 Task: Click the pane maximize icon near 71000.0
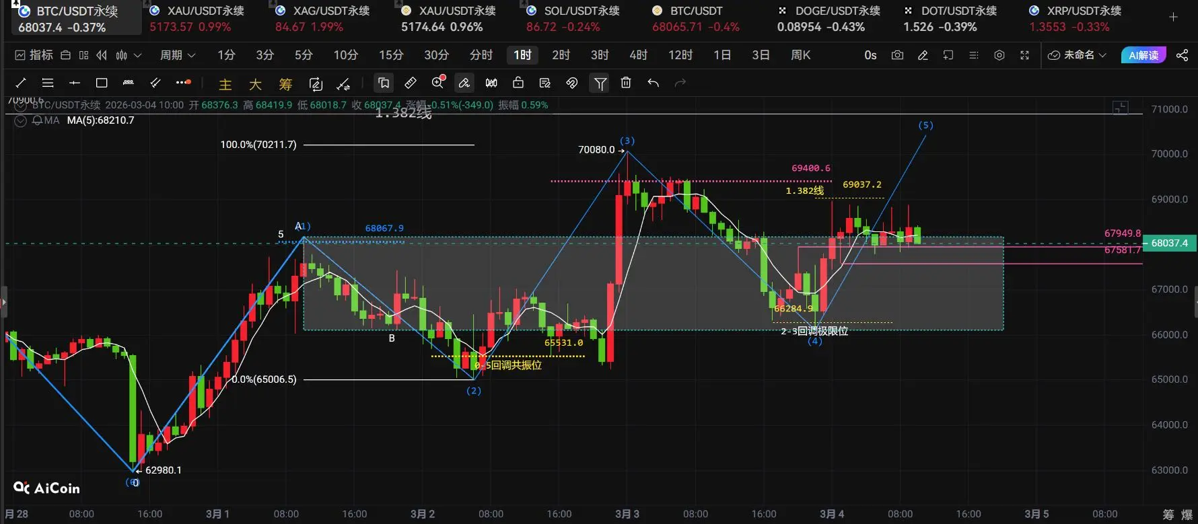tap(1120, 108)
